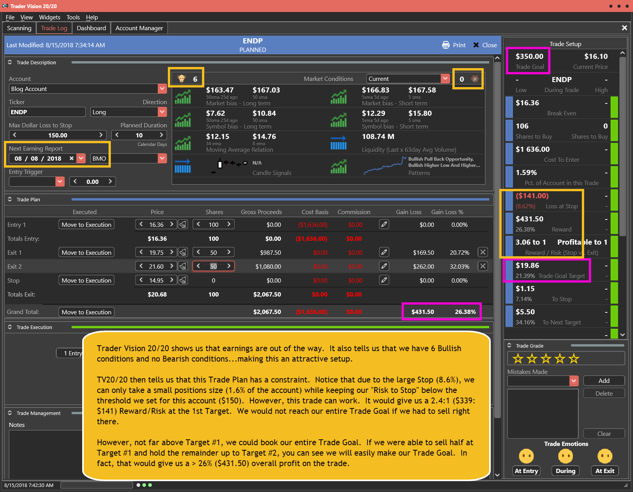
Task: Open the Mistakes Made dropdown
Action: [574, 381]
